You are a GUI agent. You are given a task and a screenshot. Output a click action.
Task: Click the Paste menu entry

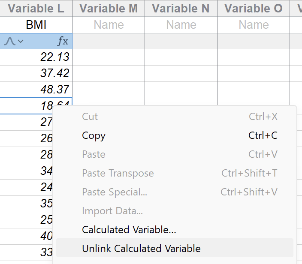[x=94, y=154]
